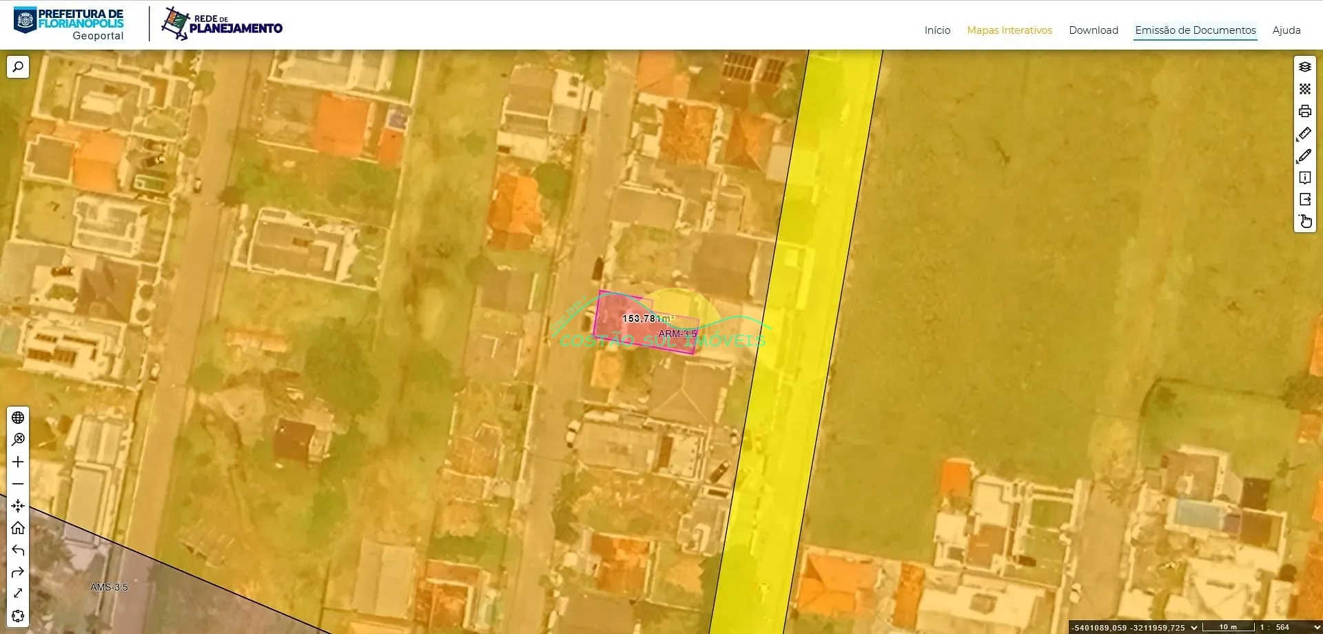Viewport: 1323px width, 634px height.
Task: Expand the coordinate system dropdown arrow
Action: coord(1194,627)
